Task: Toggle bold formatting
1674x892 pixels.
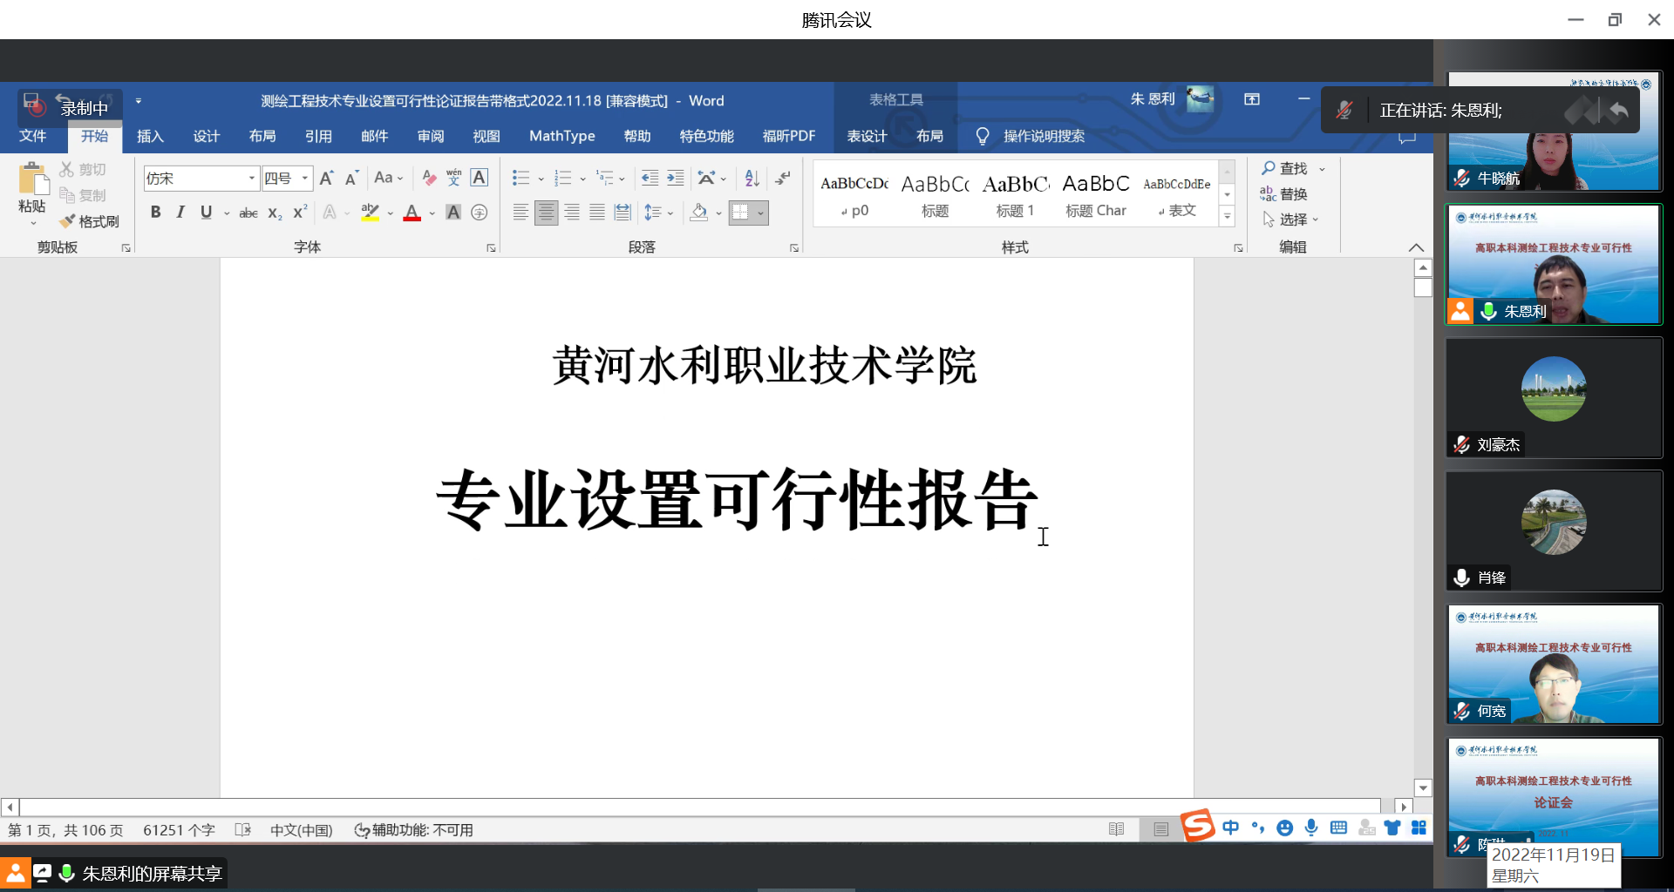Action: coord(155,213)
